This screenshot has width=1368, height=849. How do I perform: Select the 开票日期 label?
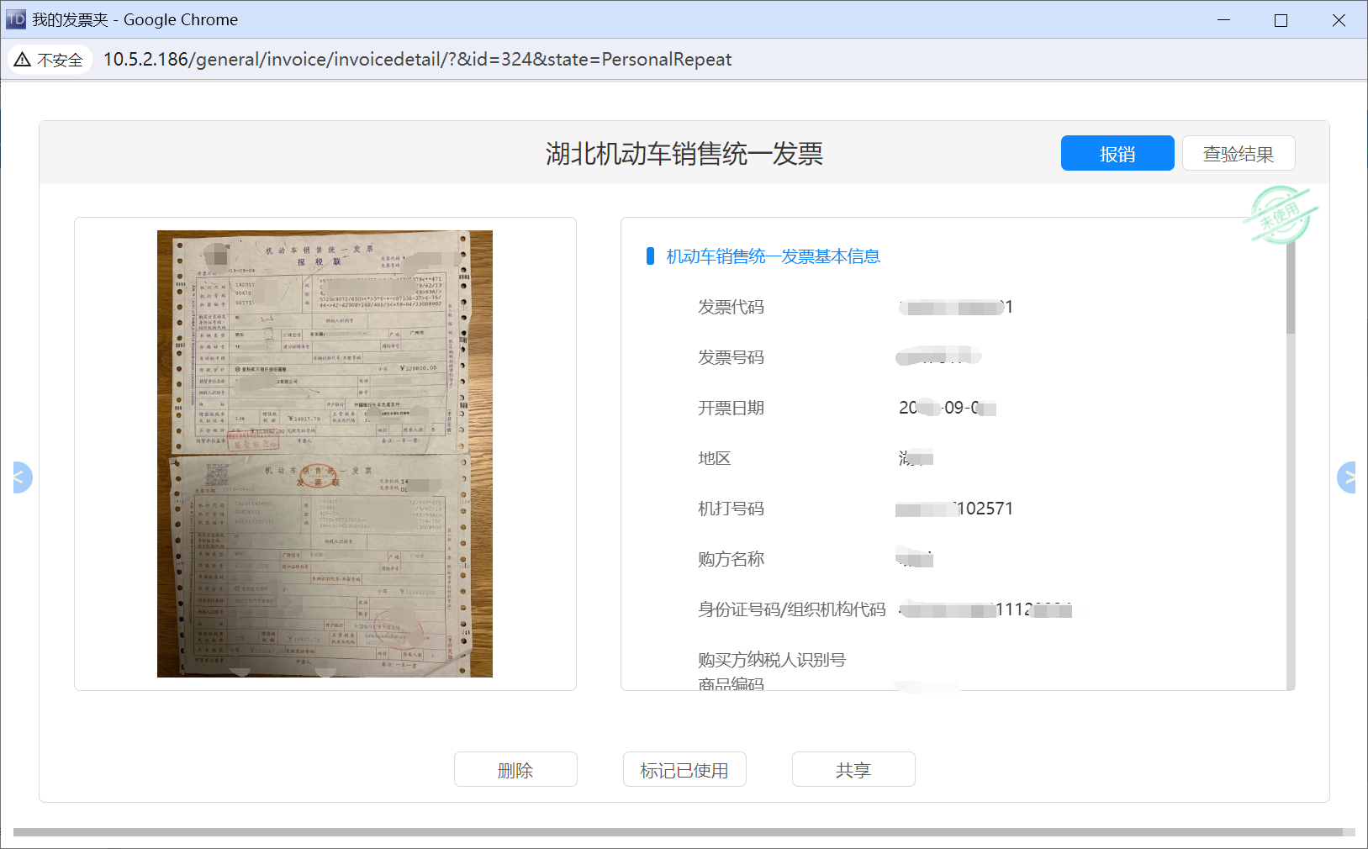tap(731, 408)
